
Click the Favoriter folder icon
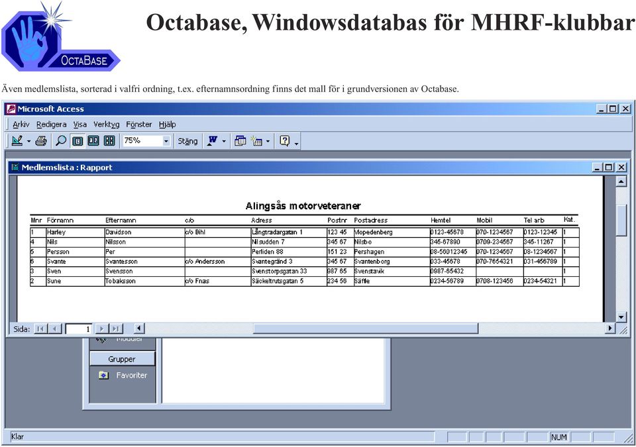[103, 375]
